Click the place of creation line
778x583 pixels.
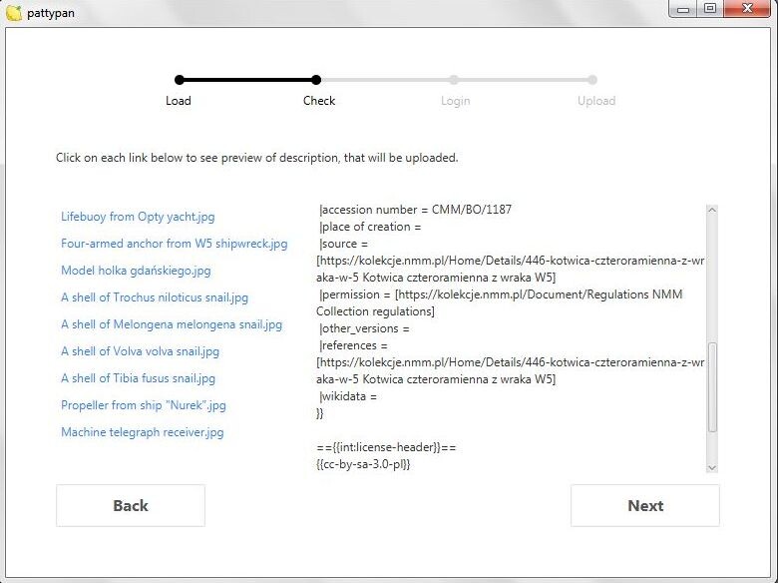click(x=370, y=227)
